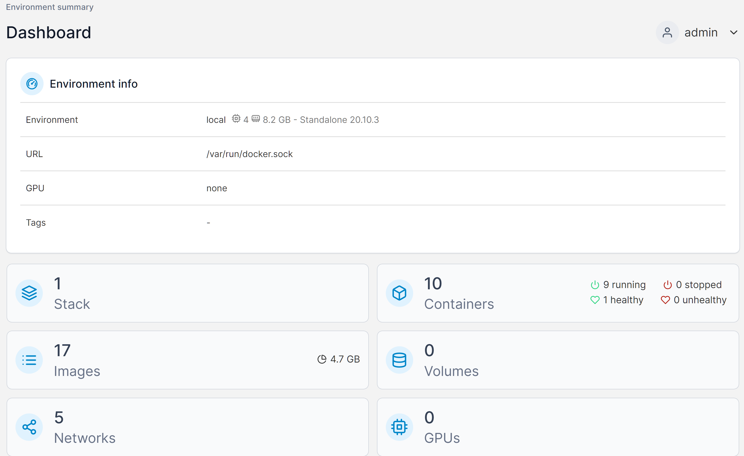Click the Environment info gauge icon
This screenshot has height=456, width=744.
[x=32, y=84]
